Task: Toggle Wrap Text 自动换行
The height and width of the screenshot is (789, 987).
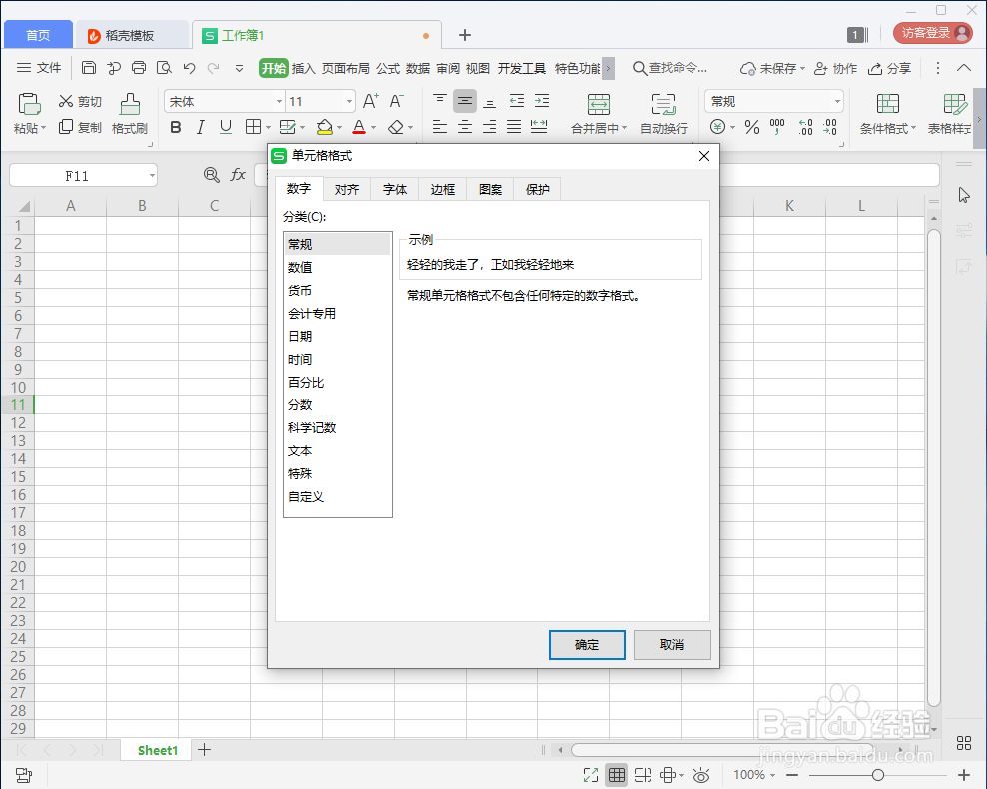Action: [664, 114]
